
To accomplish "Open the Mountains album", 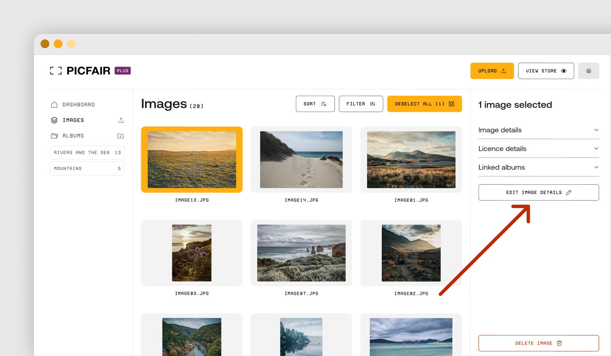I will [x=87, y=169].
